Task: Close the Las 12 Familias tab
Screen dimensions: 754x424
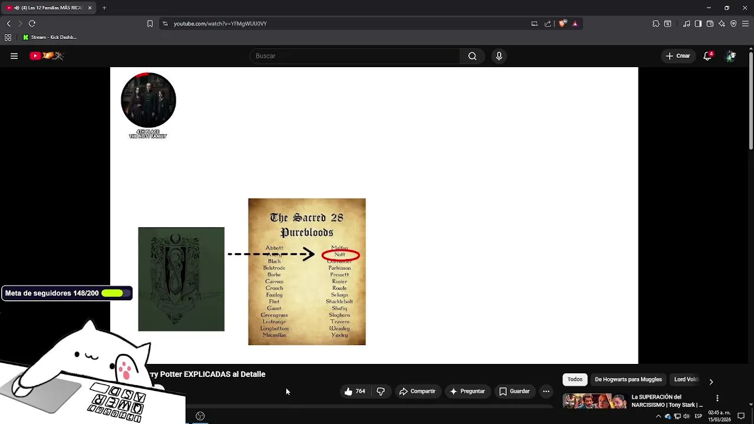Action: coord(90,8)
